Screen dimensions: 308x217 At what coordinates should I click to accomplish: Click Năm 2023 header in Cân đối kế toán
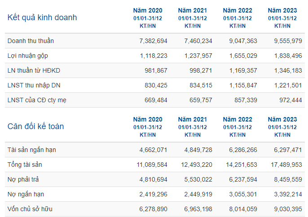[x=282, y=119]
